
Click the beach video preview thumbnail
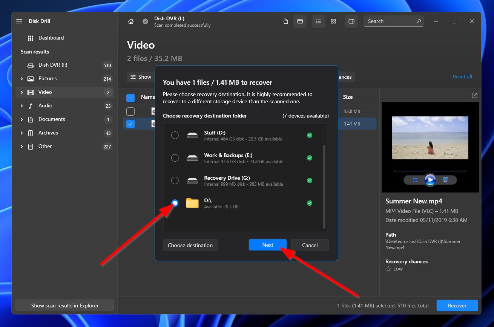(430, 138)
